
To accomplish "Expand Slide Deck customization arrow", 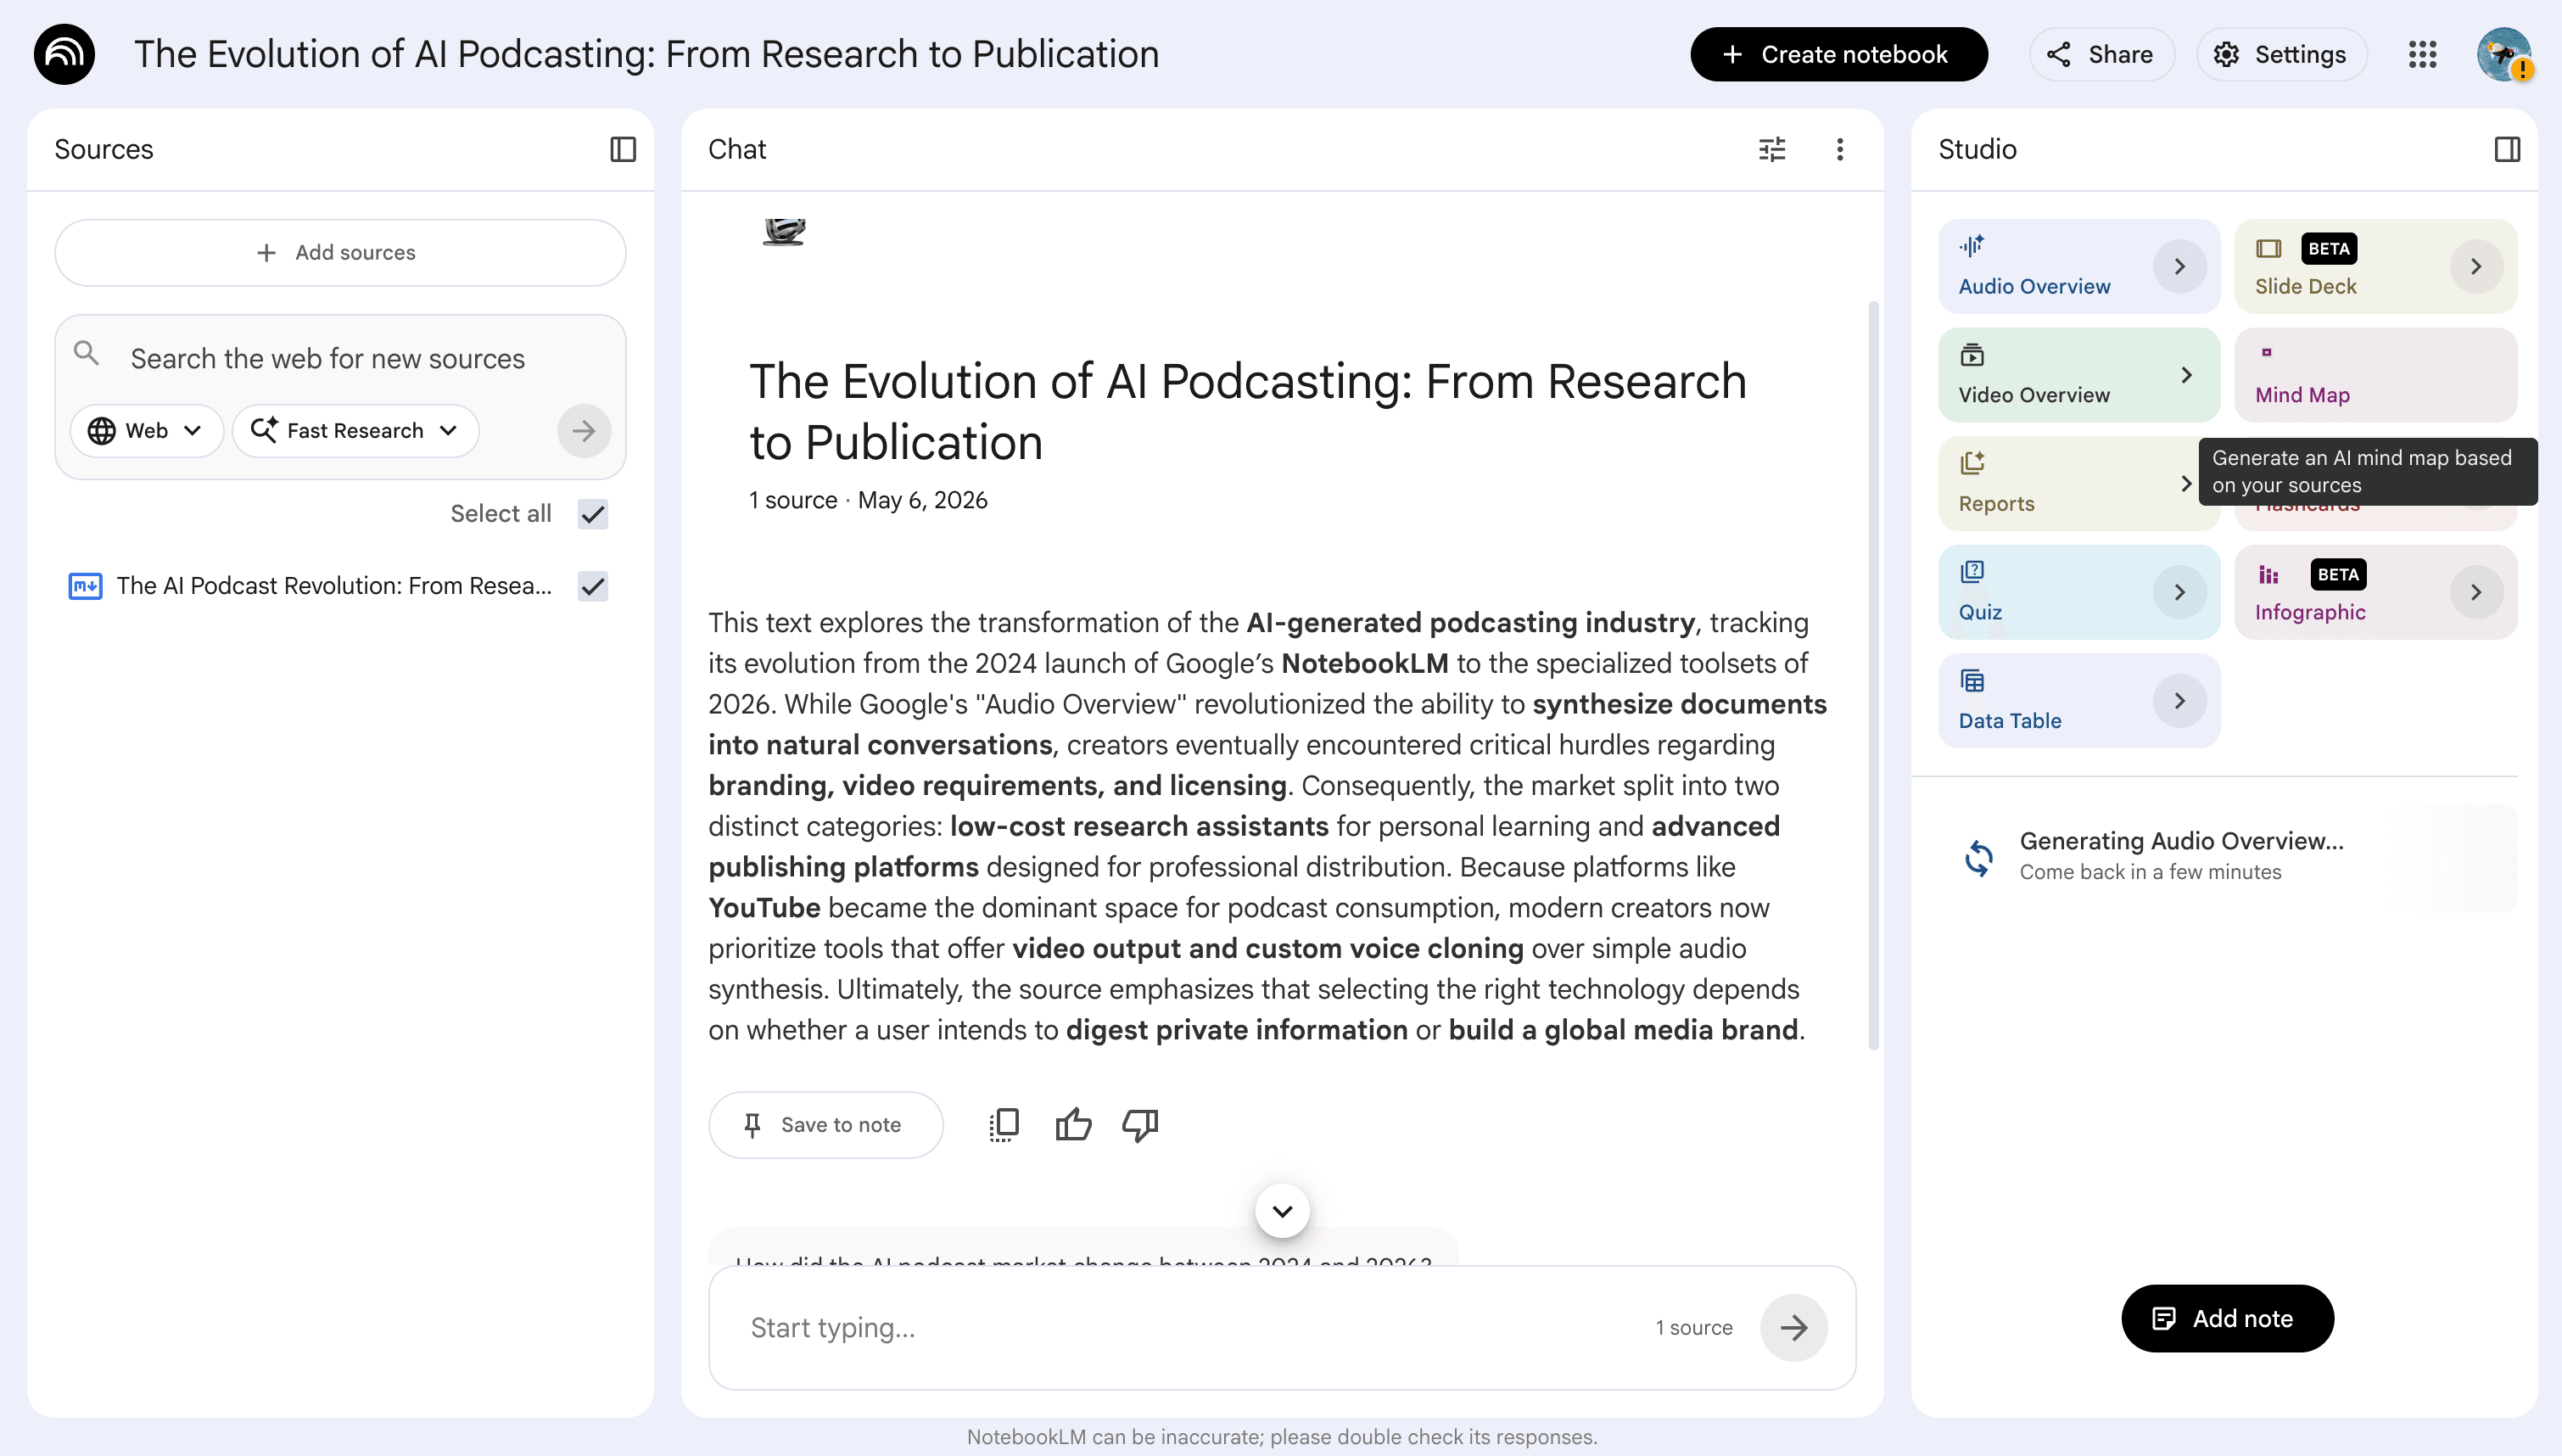I will (2476, 267).
